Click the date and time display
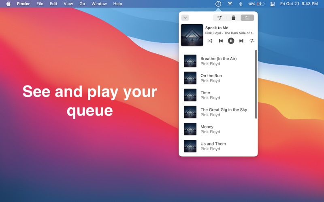 tap(299, 4)
